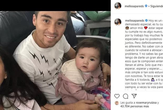Click the caption line reading 'llenan el alma'
Screen dimensions: 163x110
(x=135, y=65)
